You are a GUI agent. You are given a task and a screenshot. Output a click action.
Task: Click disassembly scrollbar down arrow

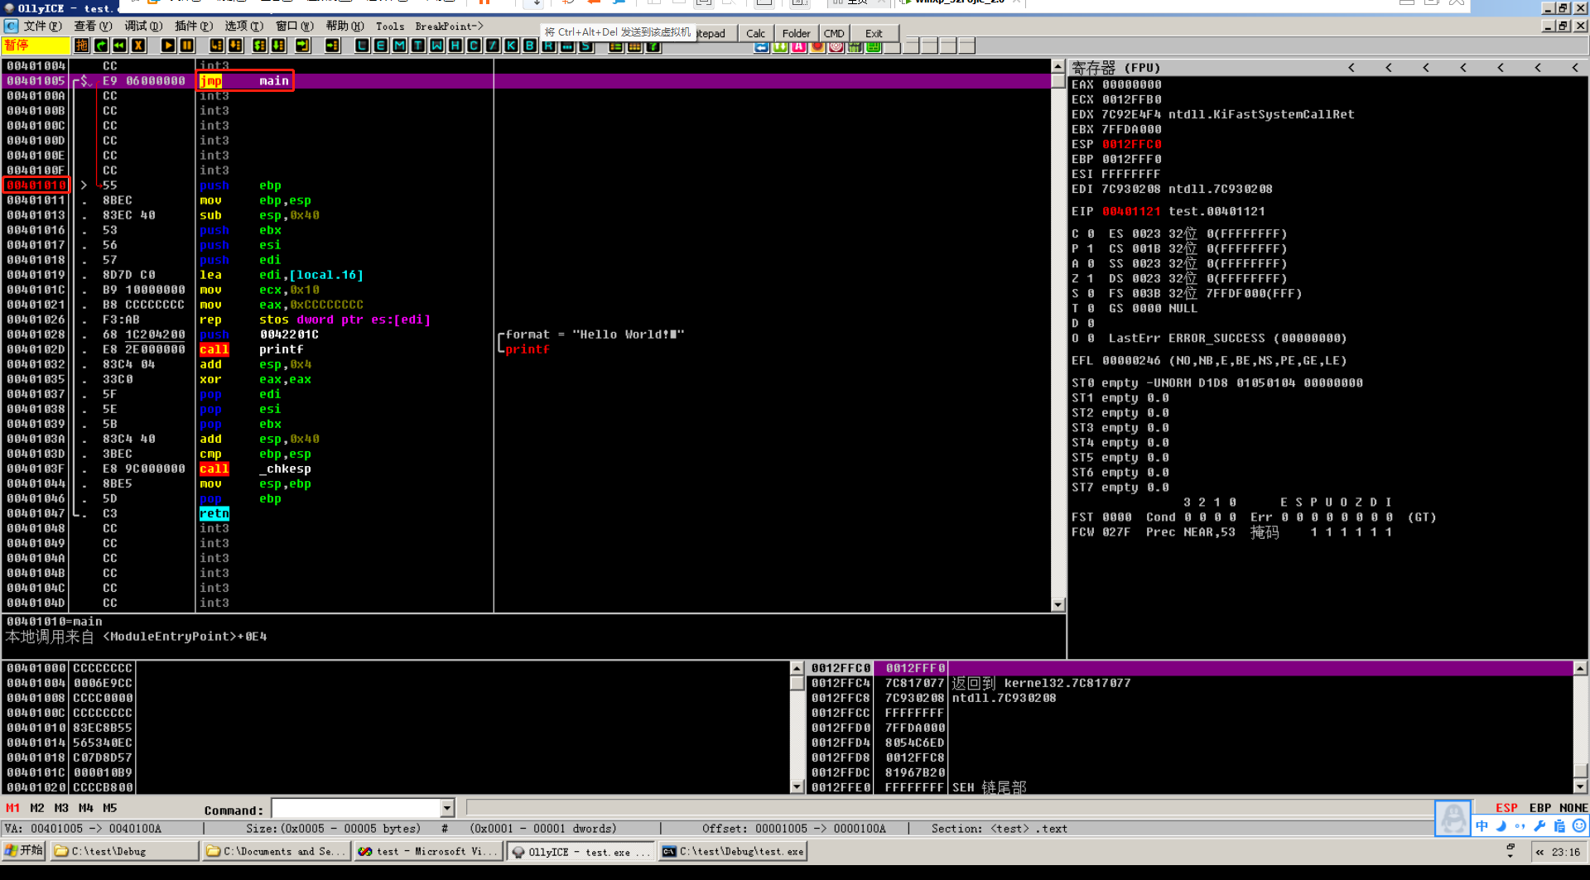(1058, 605)
